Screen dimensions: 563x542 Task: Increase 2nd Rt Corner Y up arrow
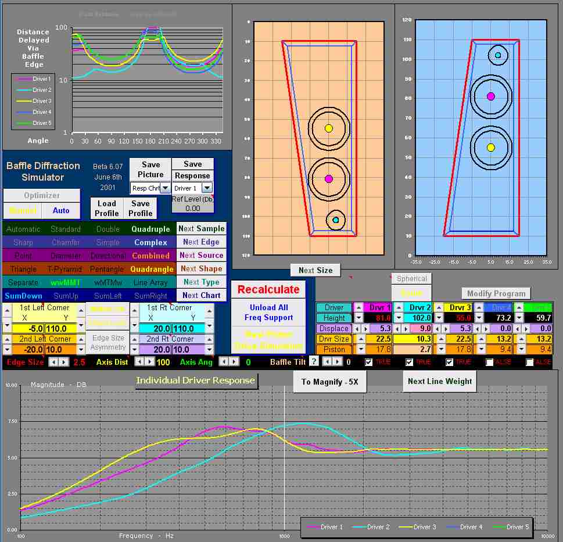209,339
